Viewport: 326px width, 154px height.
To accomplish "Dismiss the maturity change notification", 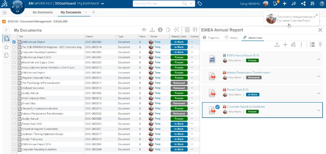I will (x=316, y=15).
